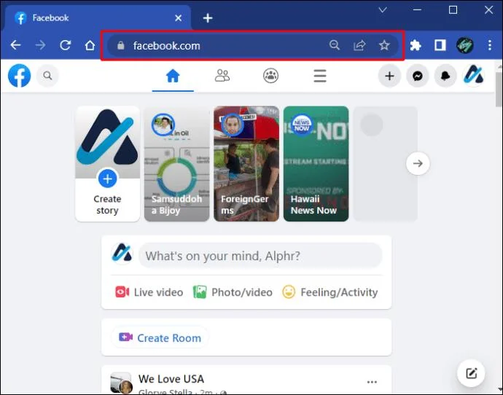Go to the Facebook Home tab
Screen dimensions: 503x395
(x=173, y=76)
